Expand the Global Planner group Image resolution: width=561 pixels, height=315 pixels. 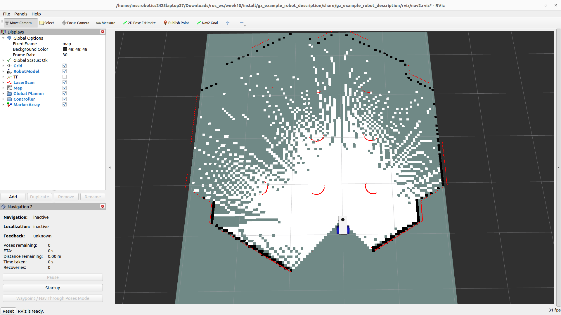coord(3,93)
